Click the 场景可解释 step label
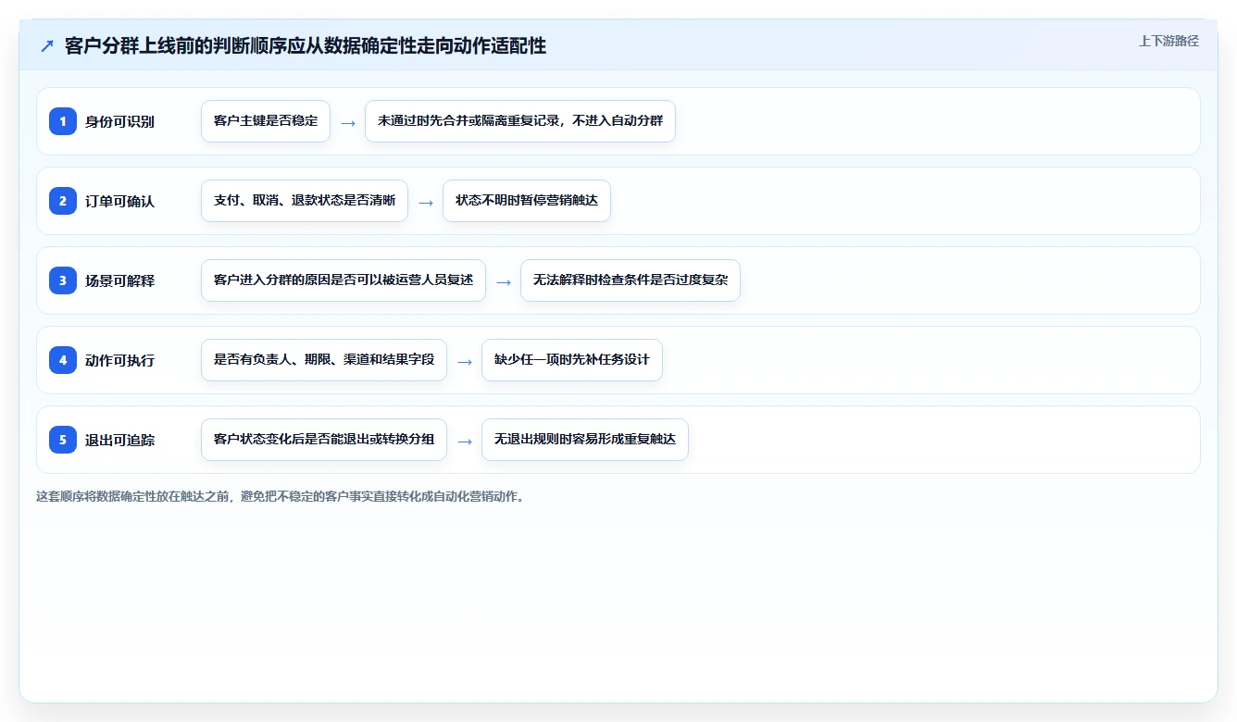1237x722 pixels. pos(119,280)
